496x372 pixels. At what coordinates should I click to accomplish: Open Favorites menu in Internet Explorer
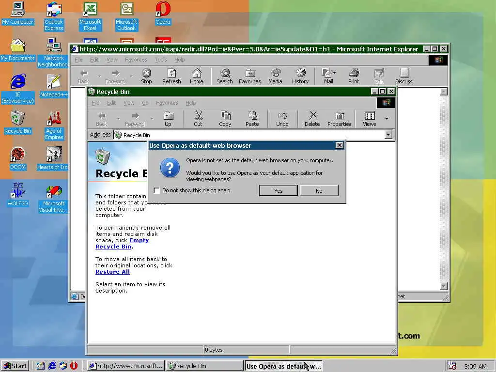coord(136,60)
